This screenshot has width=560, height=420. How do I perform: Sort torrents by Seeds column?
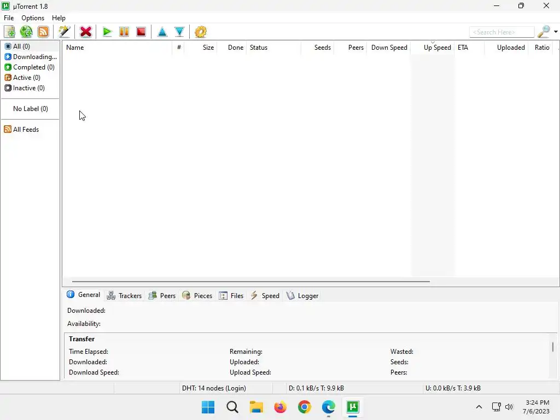(x=318, y=48)
